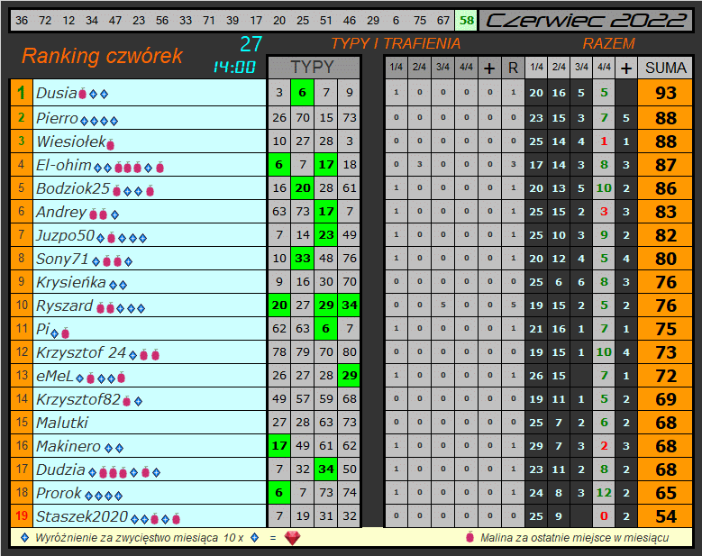Viewport: 702px width, 556px height.
Task: Select player name 'Prorok'
Action: (x=59, y=493)
